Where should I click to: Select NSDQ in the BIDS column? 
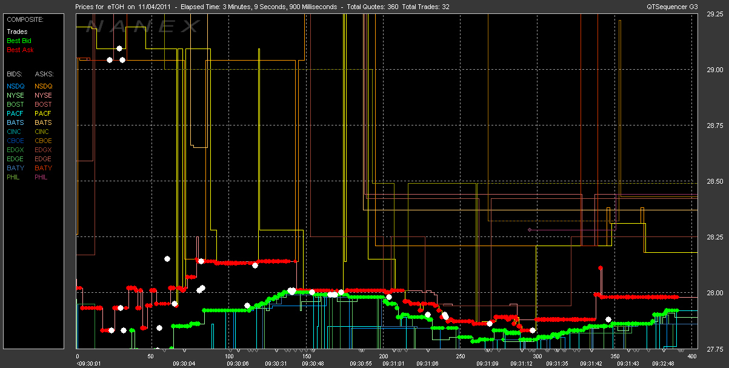click(16, 86)
